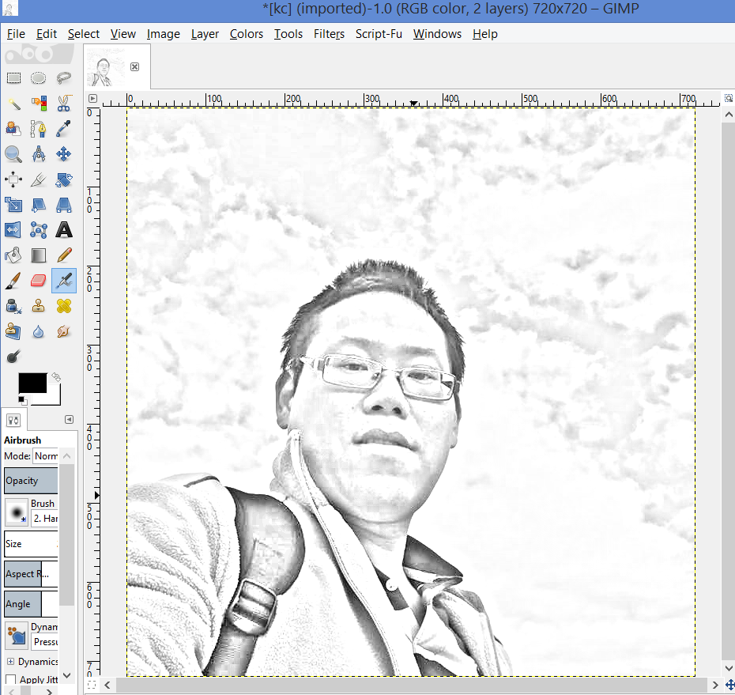This screenshot has width=735, height=695.
Task: Select the Eraser tool
Action: (x=39, y=281)
